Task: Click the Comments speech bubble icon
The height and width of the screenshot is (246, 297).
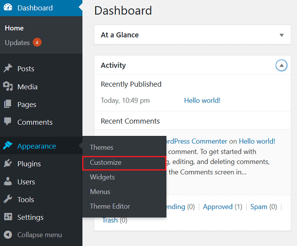Action: tap(8, 122)
